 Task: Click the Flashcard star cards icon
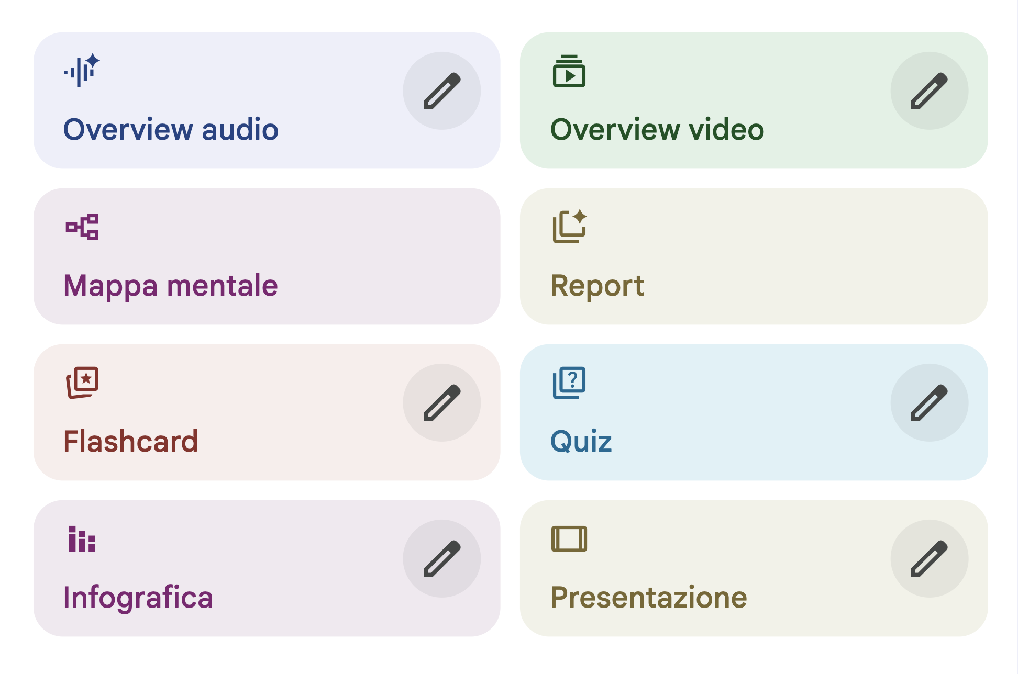82,383
